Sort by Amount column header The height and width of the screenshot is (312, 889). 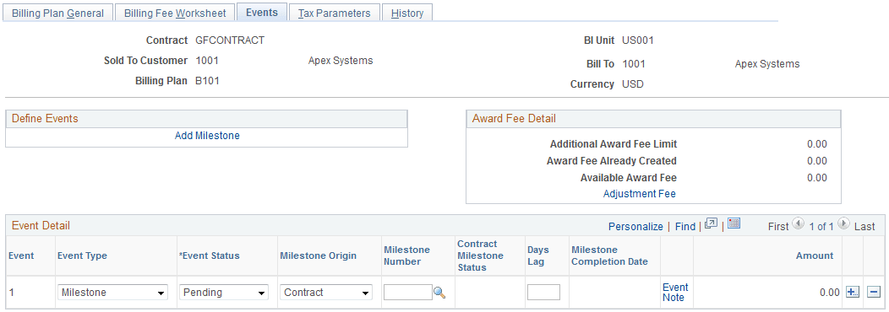point(815,256)
